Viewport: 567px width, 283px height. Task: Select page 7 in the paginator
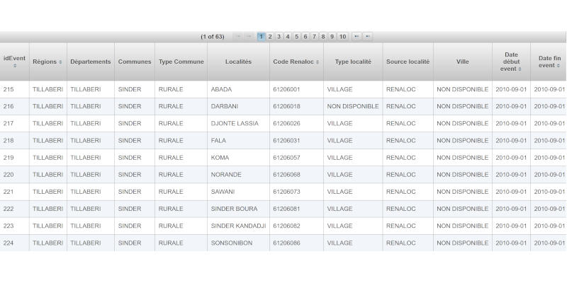coord(315,37)
